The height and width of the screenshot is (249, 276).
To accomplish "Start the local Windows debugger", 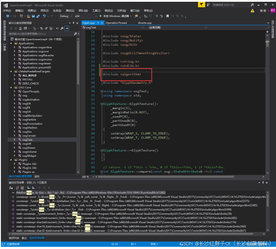I will pyautogui.click(x=112, y=16).
